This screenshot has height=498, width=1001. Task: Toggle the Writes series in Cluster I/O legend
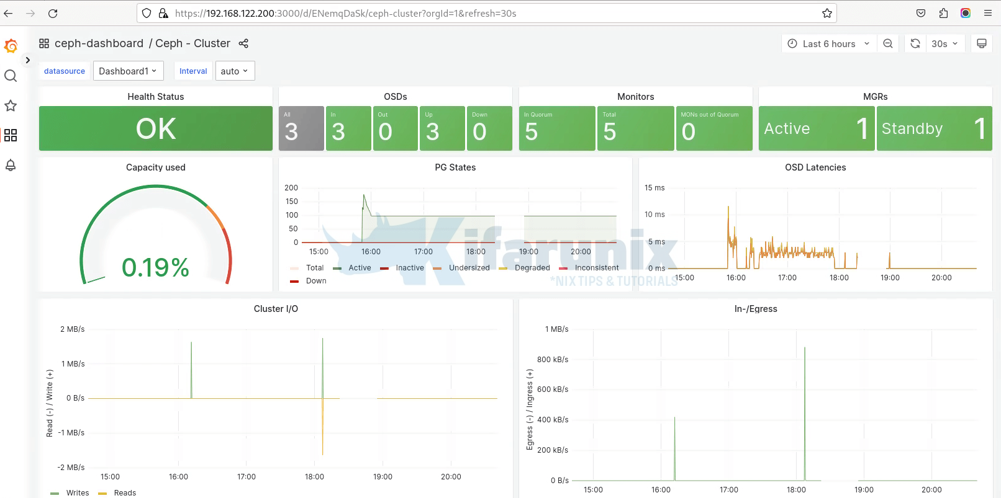77,493
